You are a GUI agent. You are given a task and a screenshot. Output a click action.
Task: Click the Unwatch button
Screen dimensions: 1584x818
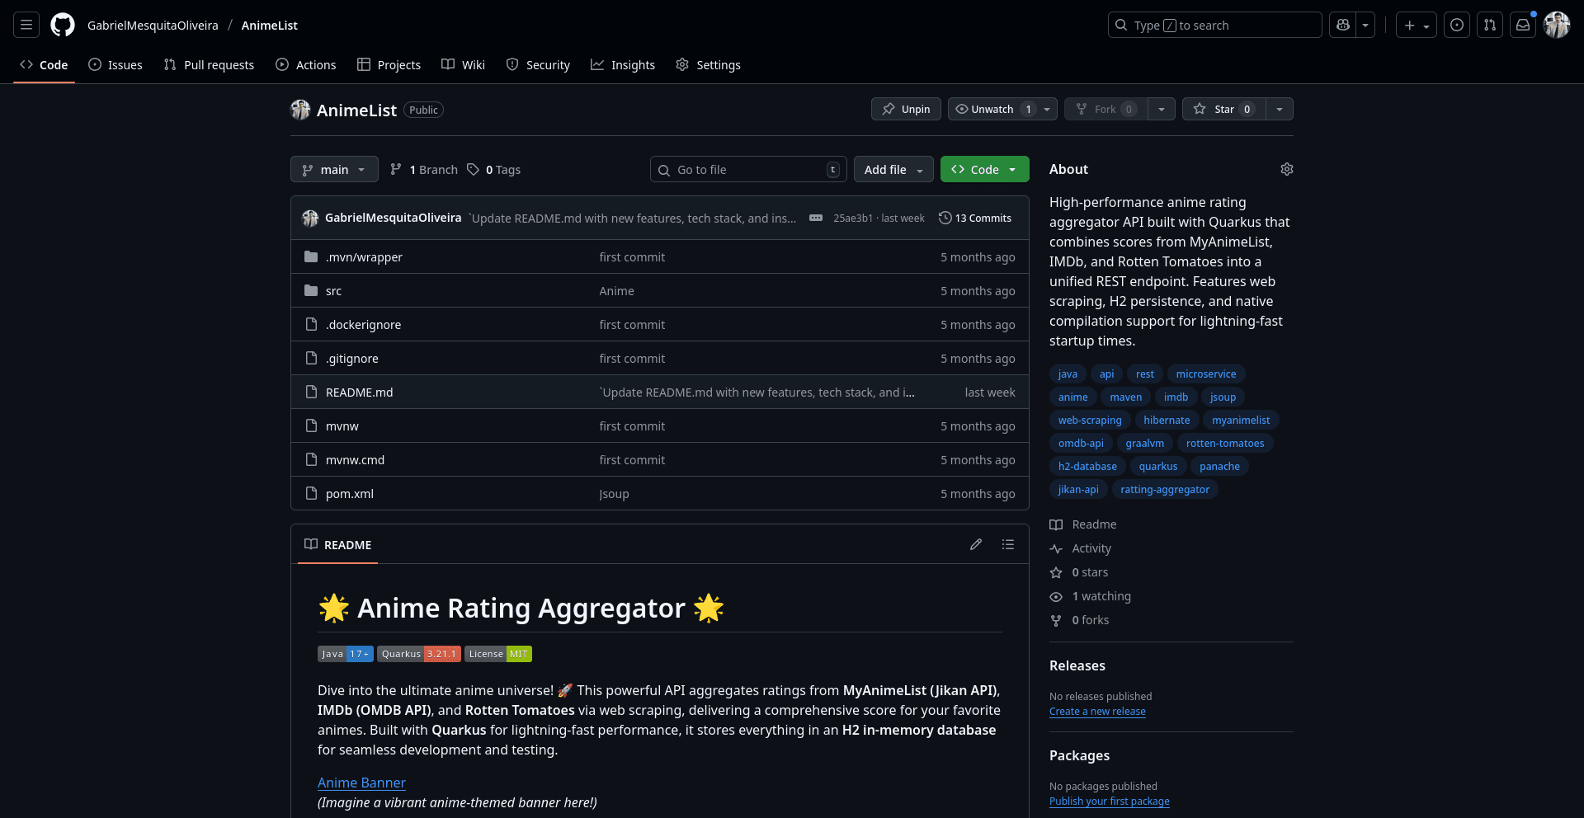992,109
